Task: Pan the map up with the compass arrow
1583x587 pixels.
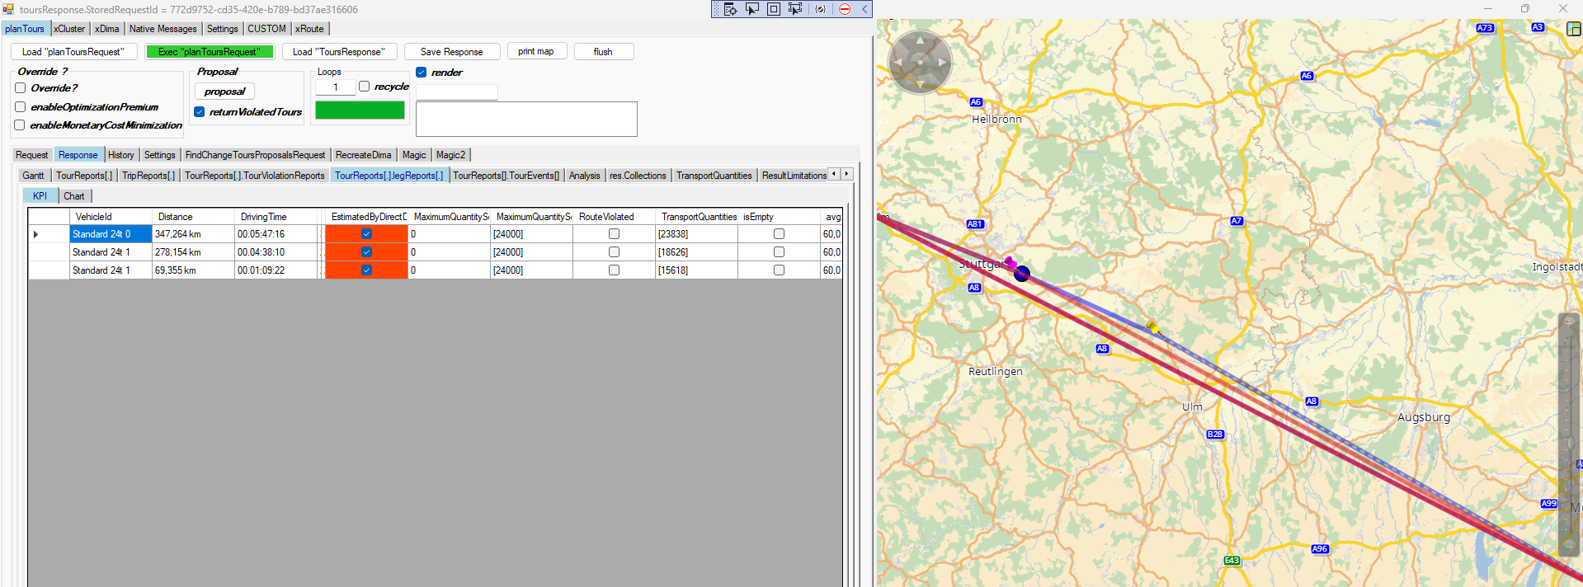Action: click(x=921, y=40)
